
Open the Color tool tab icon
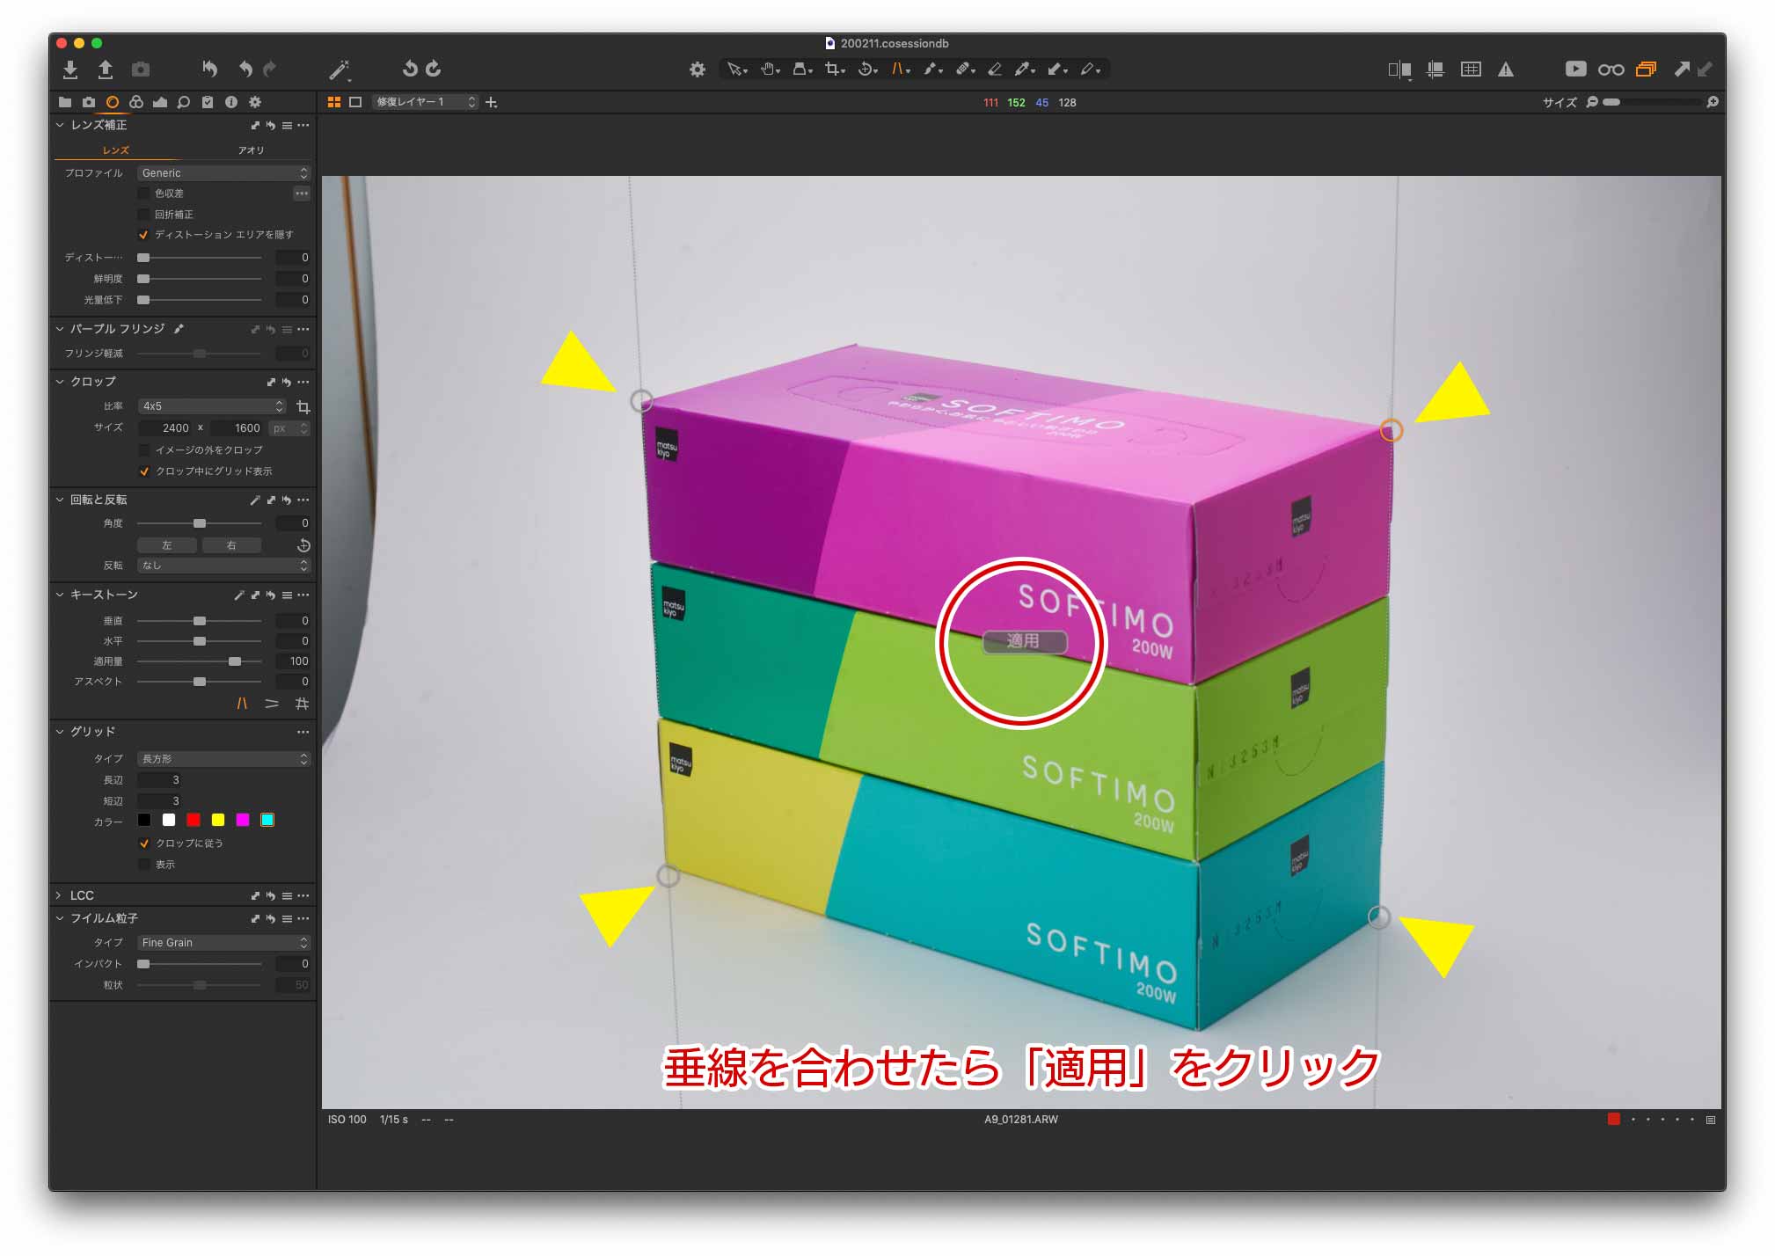click(136, 102)
